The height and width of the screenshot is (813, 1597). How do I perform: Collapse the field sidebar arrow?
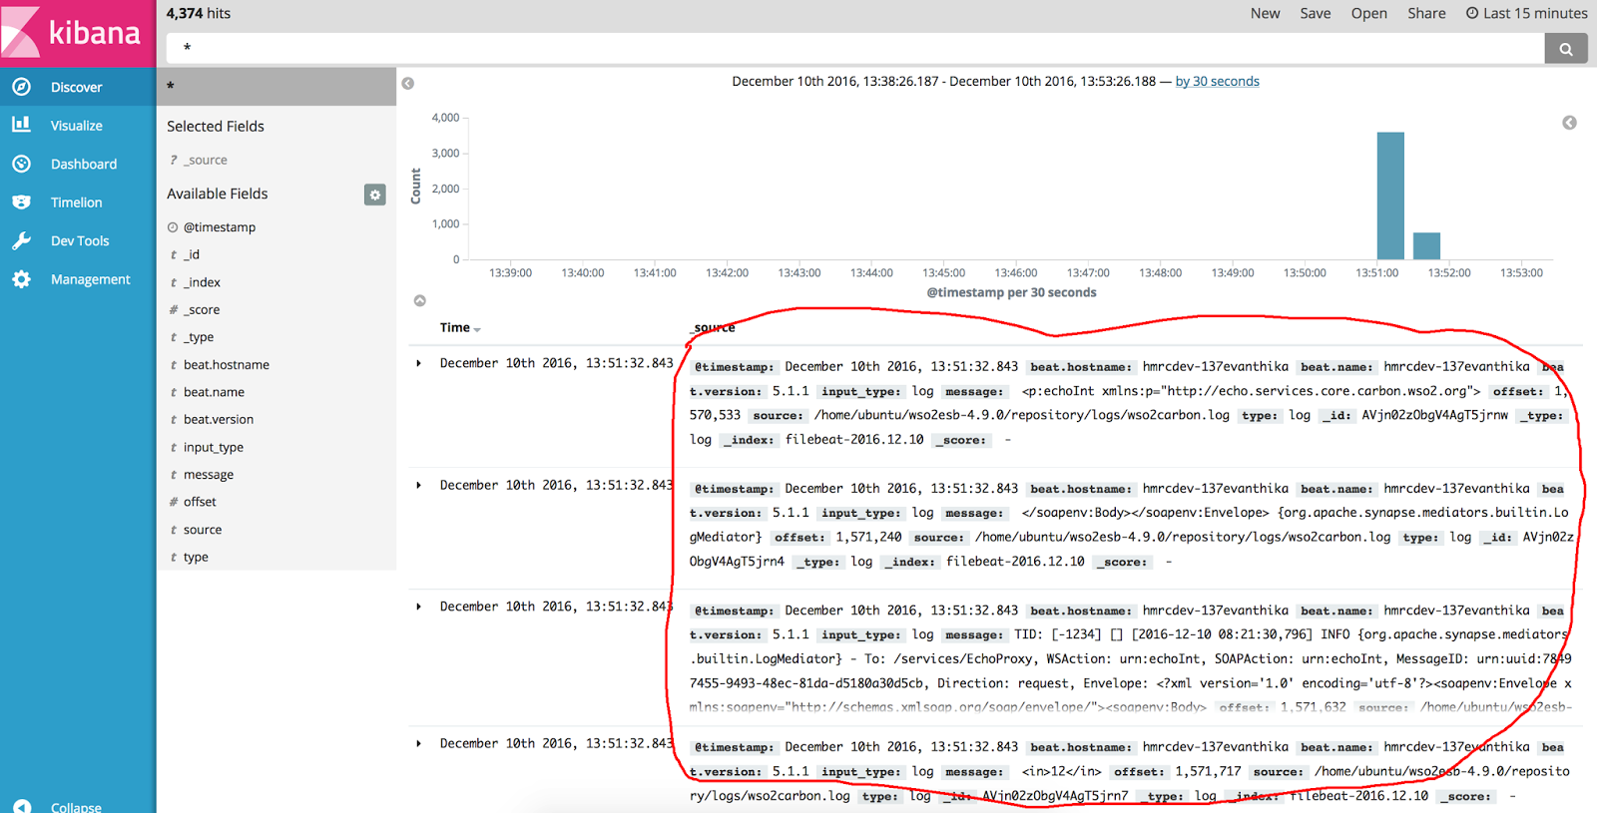[408, 84]
